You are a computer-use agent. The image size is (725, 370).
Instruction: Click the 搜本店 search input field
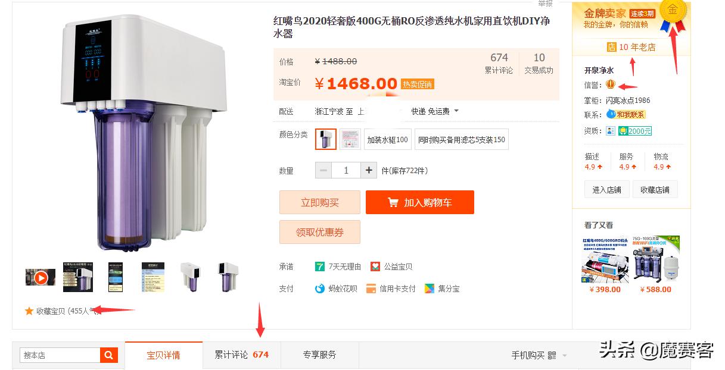pyautogui.click(x=60, y=355)
